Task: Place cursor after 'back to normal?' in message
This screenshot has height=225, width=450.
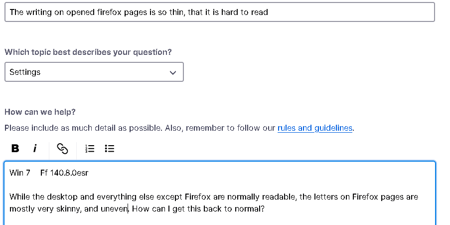Action: tap(264, 209)
